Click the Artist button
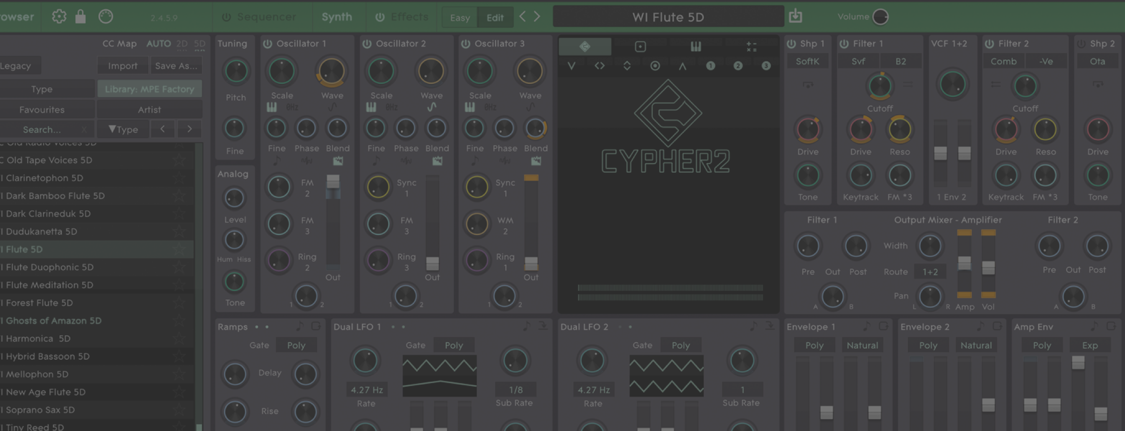 coord(150,109)
